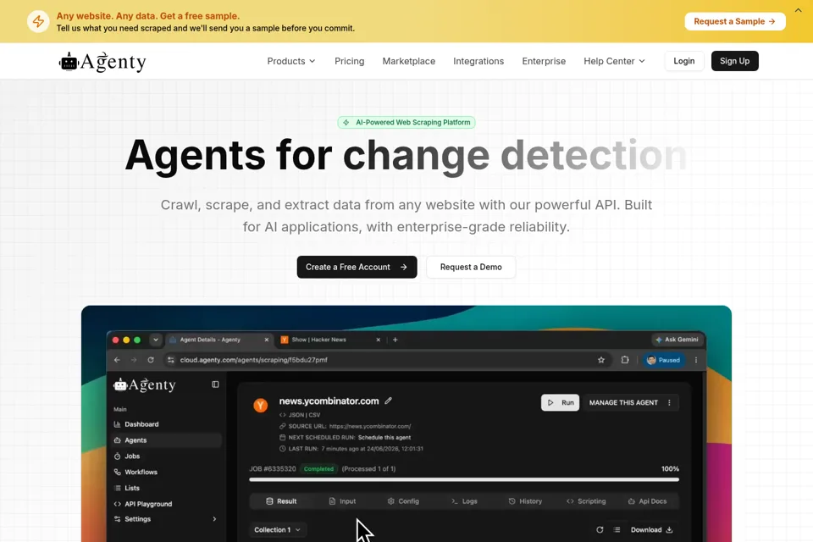Expand the Collection 1 dropdown
The width and height of the screenshot is (813, 542).
click(x=277, y=529)
